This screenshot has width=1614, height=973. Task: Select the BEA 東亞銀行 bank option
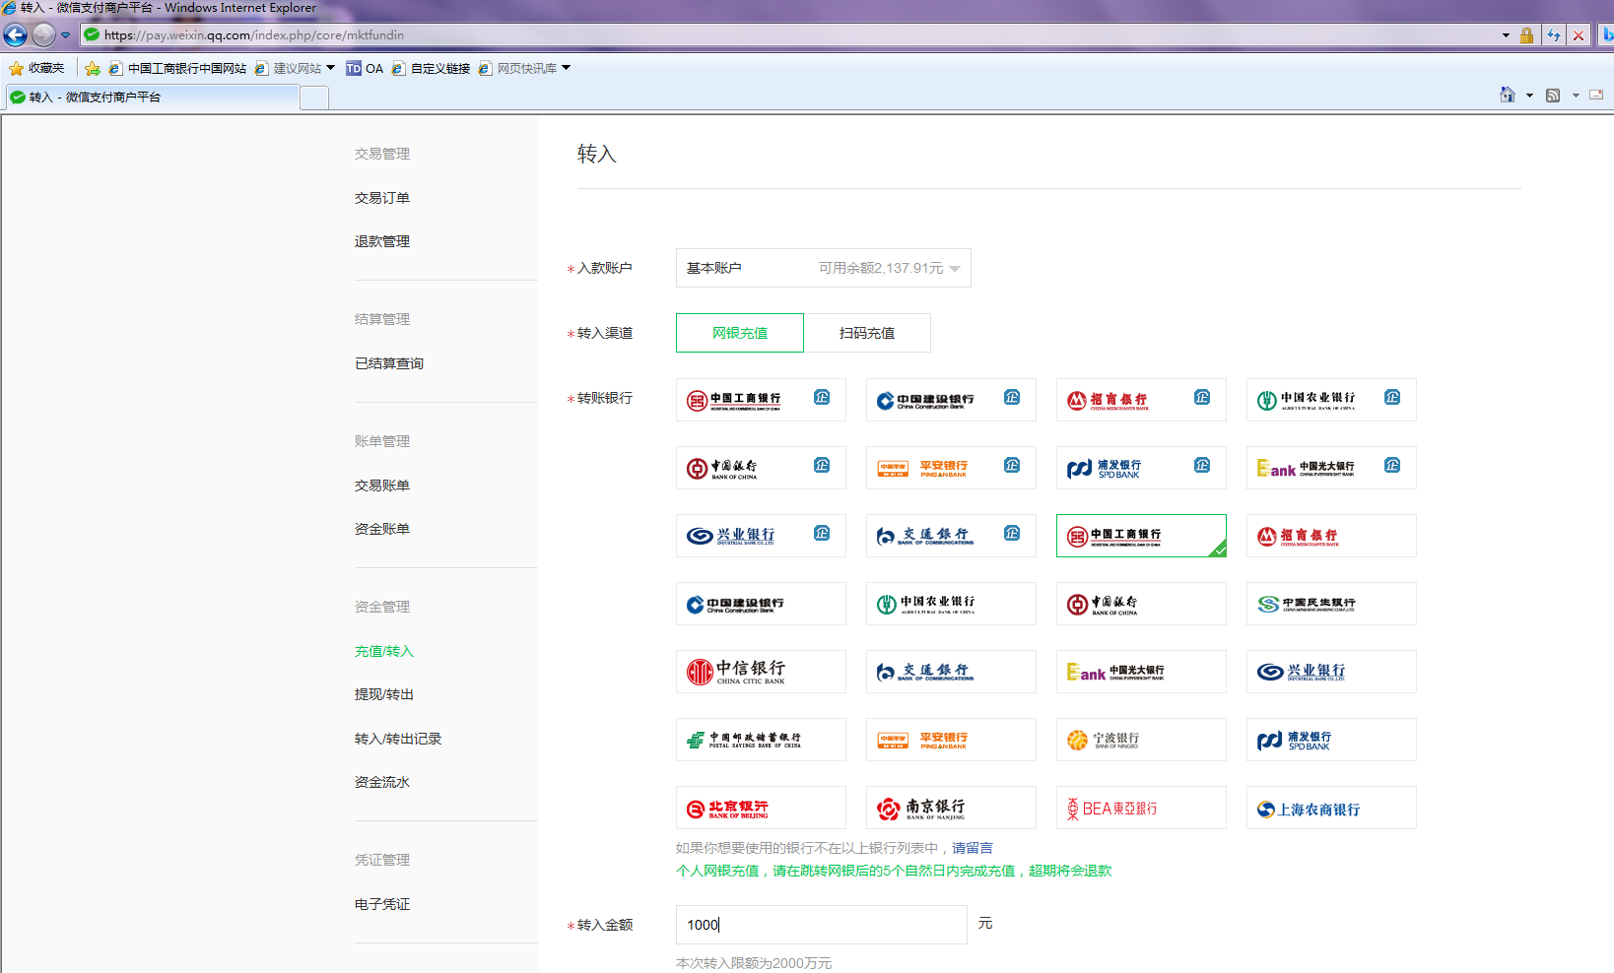pos(1141,808)
